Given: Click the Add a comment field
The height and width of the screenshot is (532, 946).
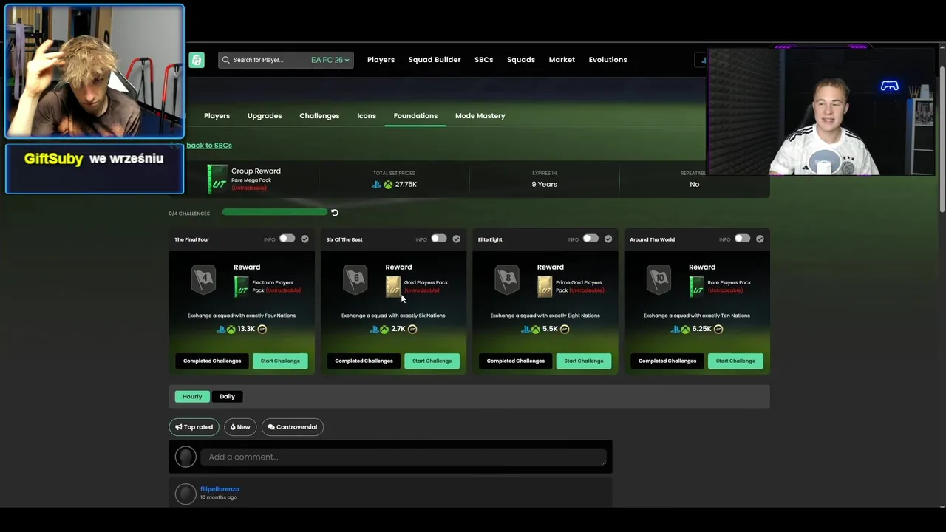Looking at the screenshot, I should pyautogui.click(x=404, y=457).
